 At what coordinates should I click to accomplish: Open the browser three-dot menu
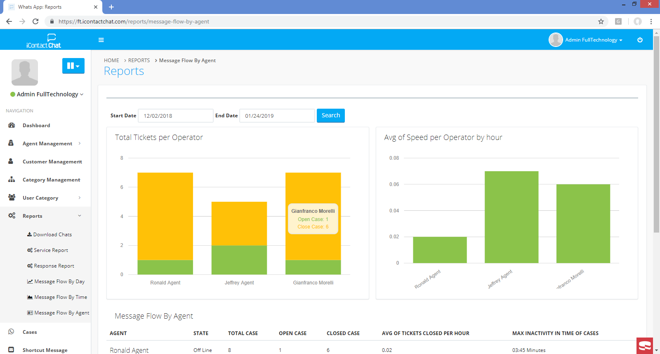point(651,21)
